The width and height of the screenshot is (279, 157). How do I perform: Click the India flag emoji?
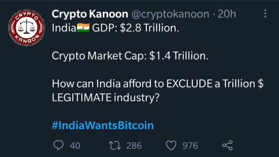pyautogui.click(x=83, y=28)
